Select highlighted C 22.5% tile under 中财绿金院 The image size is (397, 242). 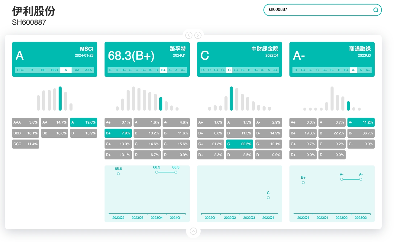[240, 144]
